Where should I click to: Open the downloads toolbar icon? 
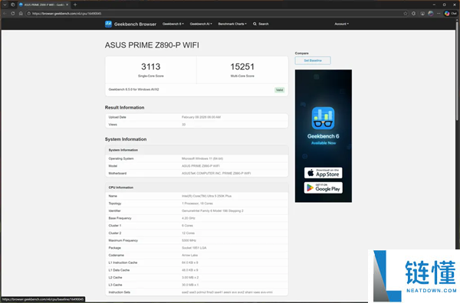(422, 14)
